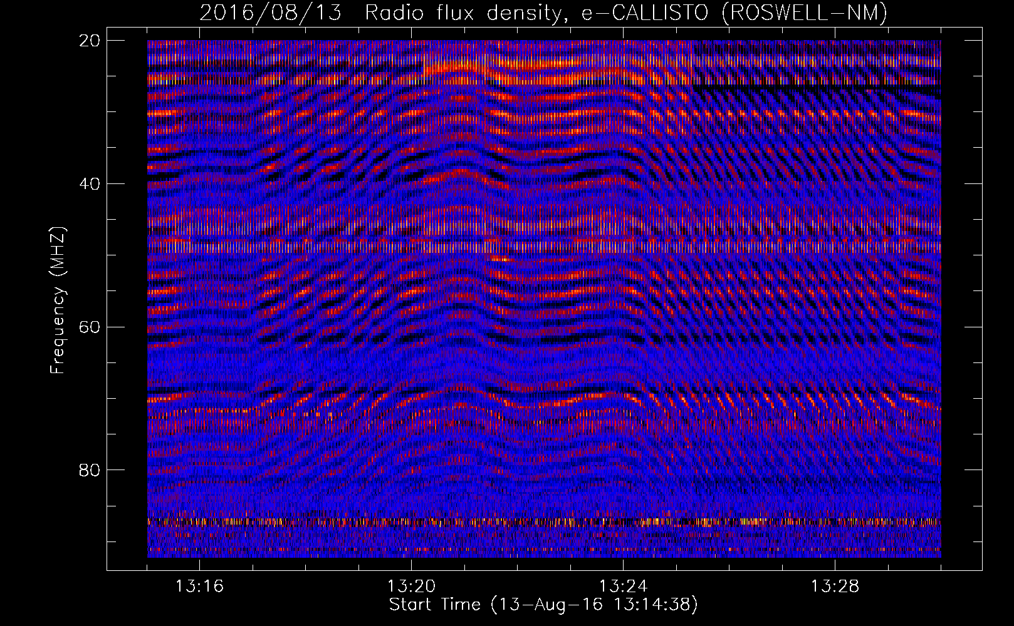Click the '20' frequency tick label
This screenshot has height=626, width=1014.
coord(89,41)
